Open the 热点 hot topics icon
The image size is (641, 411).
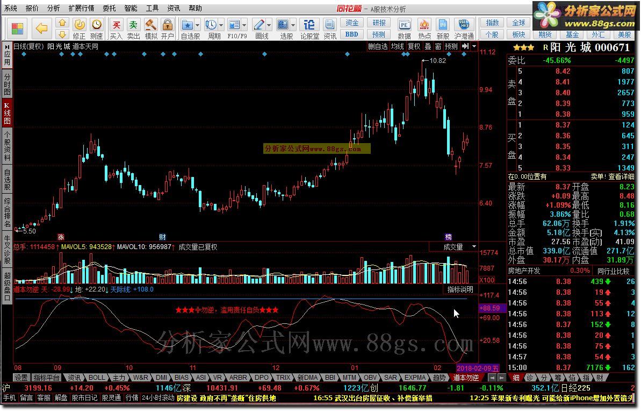tap(424, 29)
